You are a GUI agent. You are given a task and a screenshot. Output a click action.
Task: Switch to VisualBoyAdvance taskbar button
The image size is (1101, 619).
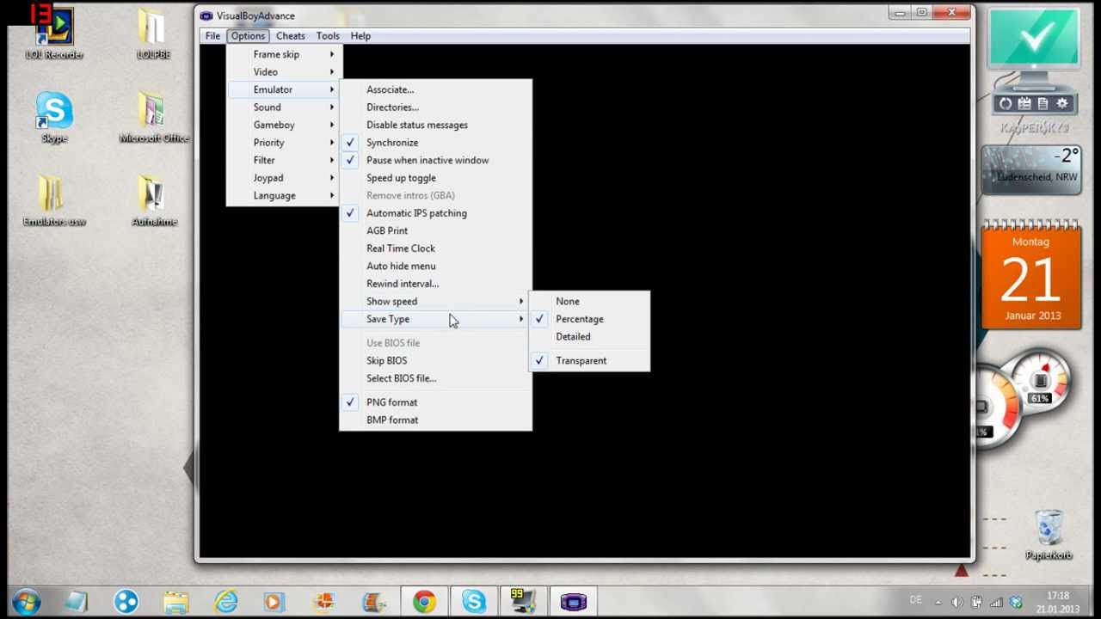pos(574,602)
